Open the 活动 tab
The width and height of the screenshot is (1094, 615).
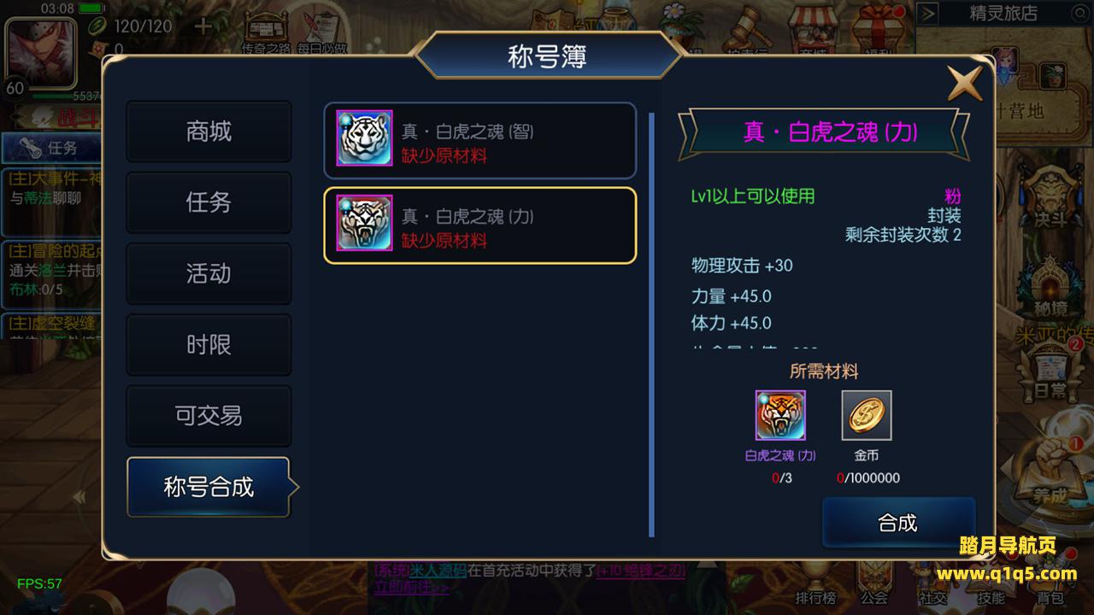pos(209,273)
